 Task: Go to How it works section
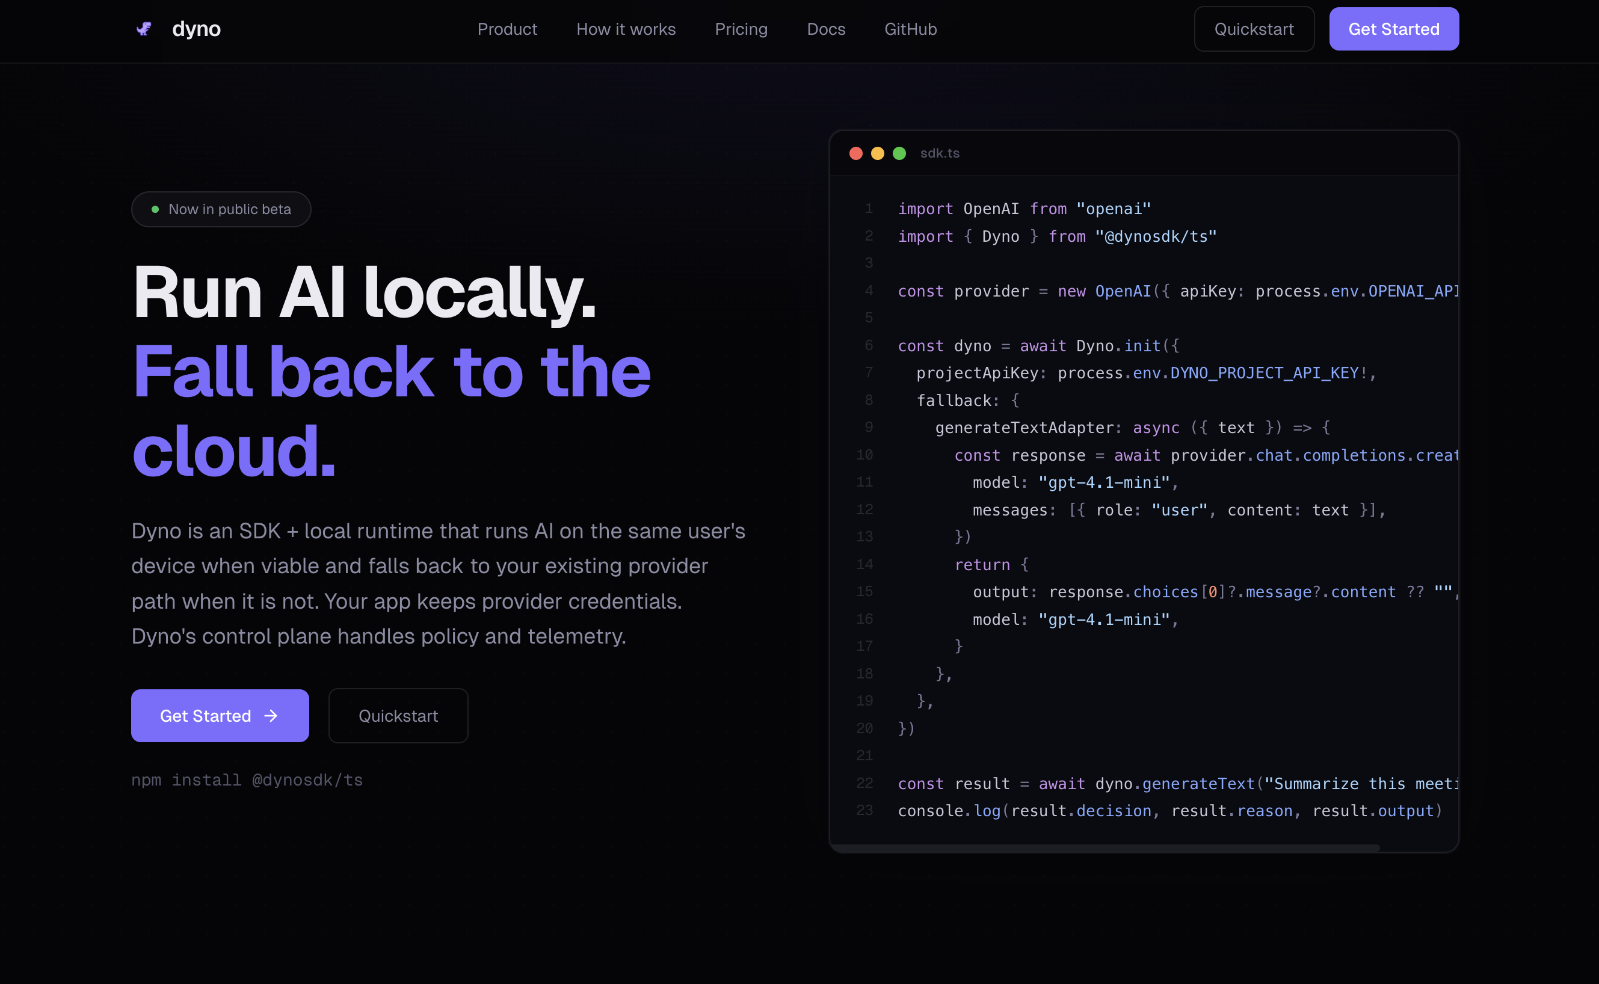(x=626, y=29)
